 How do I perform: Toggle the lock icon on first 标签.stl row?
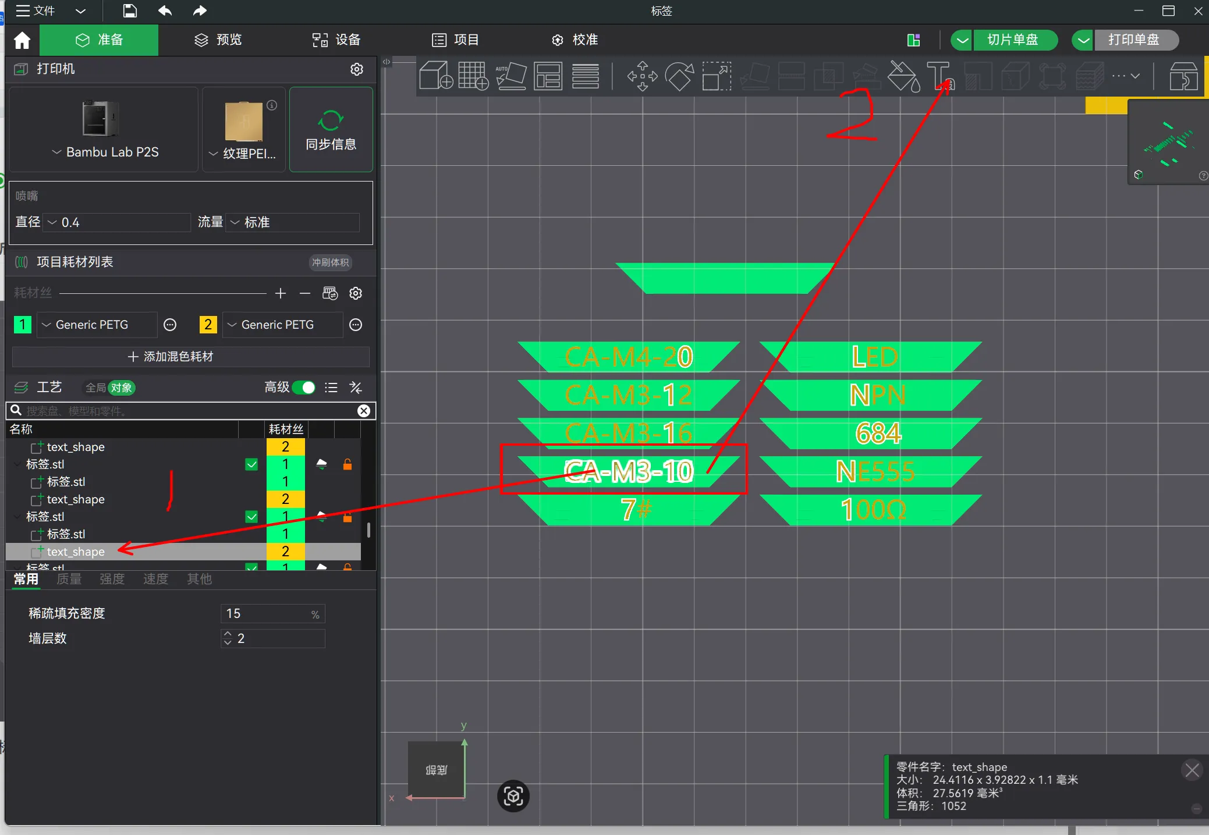[348, 464]
